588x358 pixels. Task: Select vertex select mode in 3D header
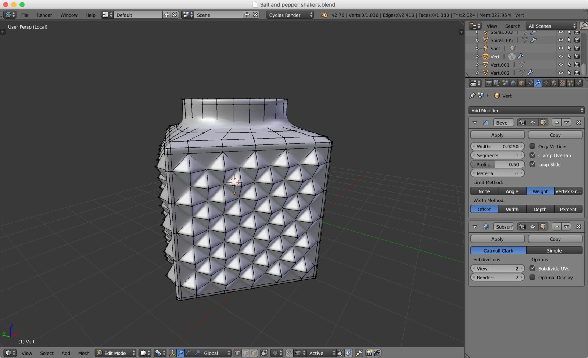click(237, 353)
